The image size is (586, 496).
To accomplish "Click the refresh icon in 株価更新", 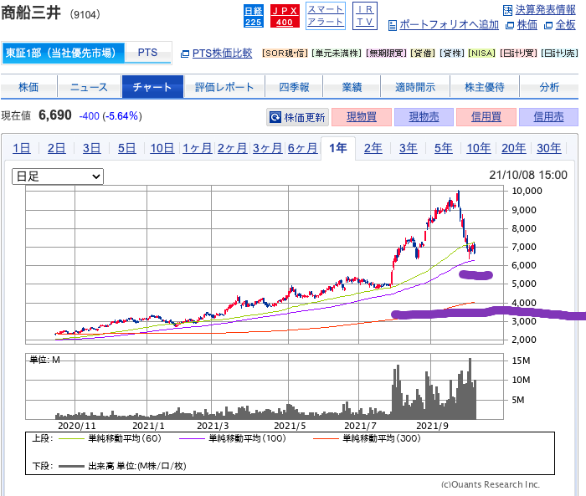I will (x=275, y=117).
